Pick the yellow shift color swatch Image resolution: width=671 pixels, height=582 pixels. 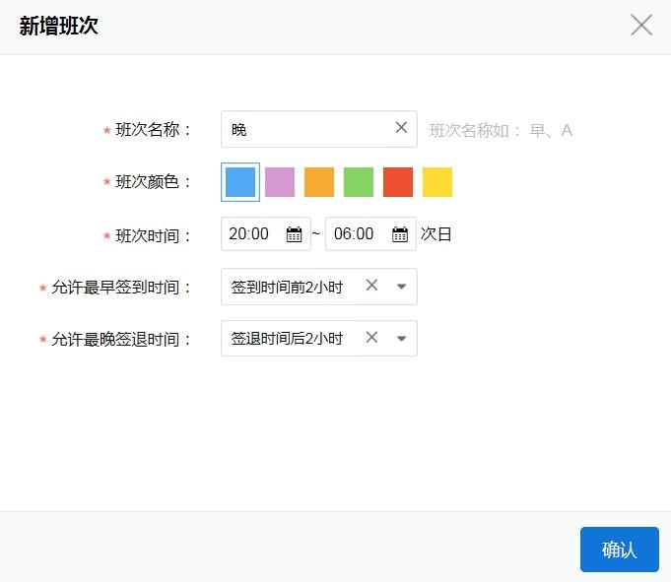[x=437, y=182]
